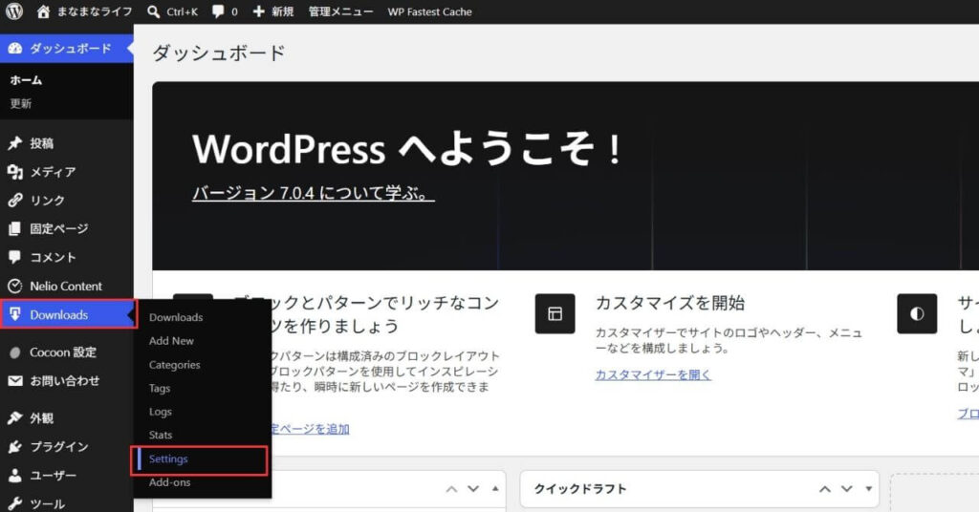This screenshot has height=512, width=979.
Task: Click the Cocoon 設定 circle icon
Action: pos(15,352)
